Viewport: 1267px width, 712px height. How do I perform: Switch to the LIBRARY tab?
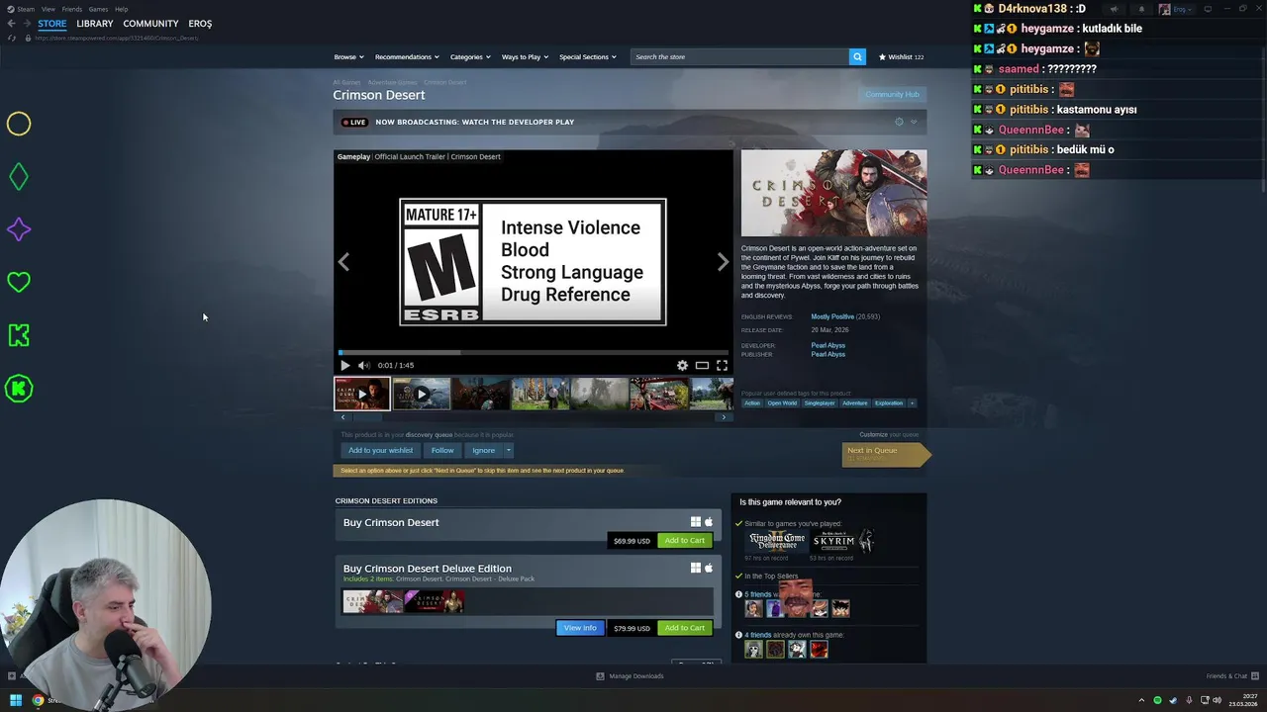(95, 24)
